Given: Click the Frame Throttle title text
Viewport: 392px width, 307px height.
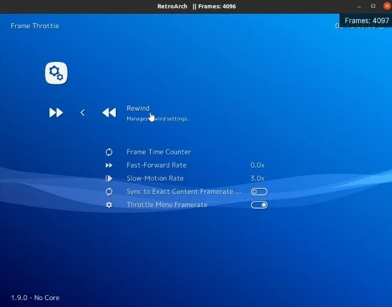Looking at the screenshot, I should pos(35,26).
